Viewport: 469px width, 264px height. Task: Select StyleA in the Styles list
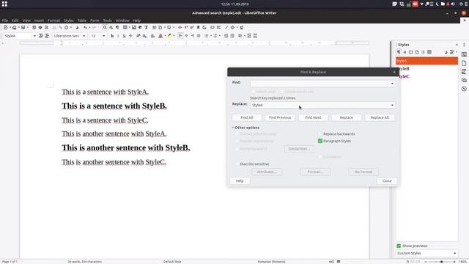click(x=426, y=61)
